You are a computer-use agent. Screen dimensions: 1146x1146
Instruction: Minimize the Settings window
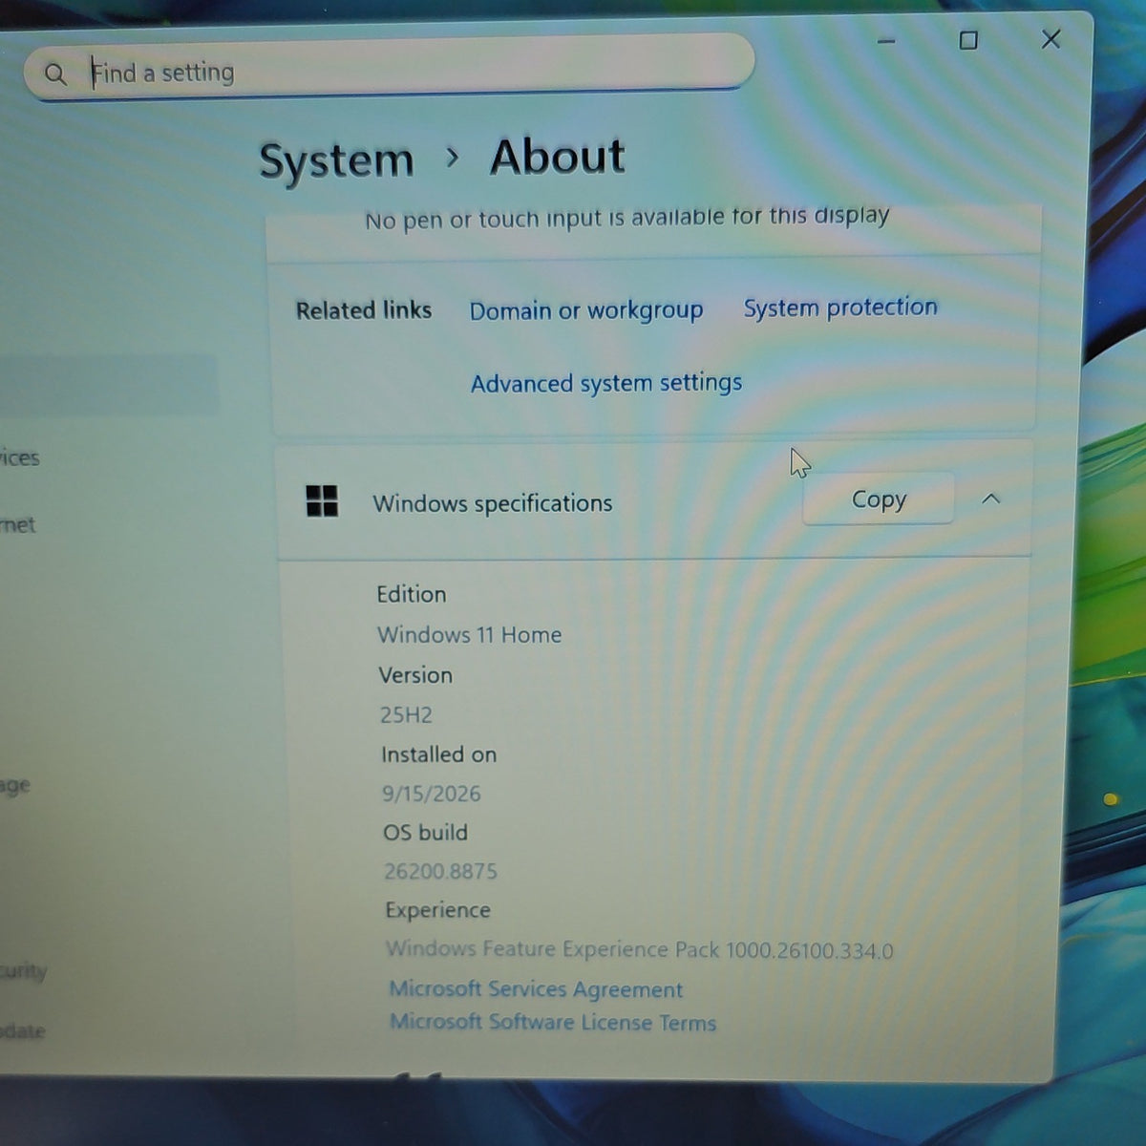tap(886, 41)
